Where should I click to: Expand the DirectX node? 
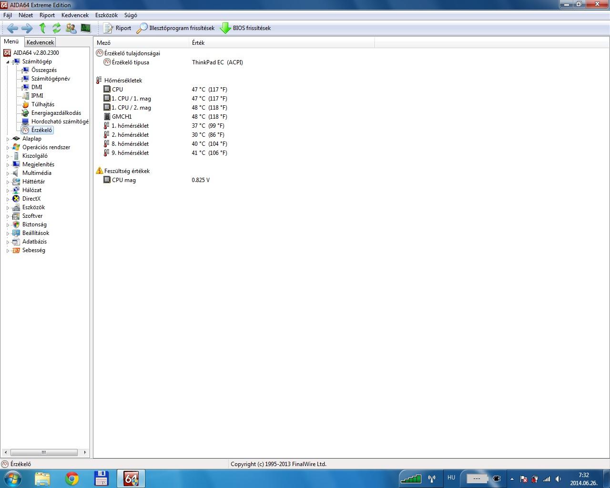tap(8, 199)
